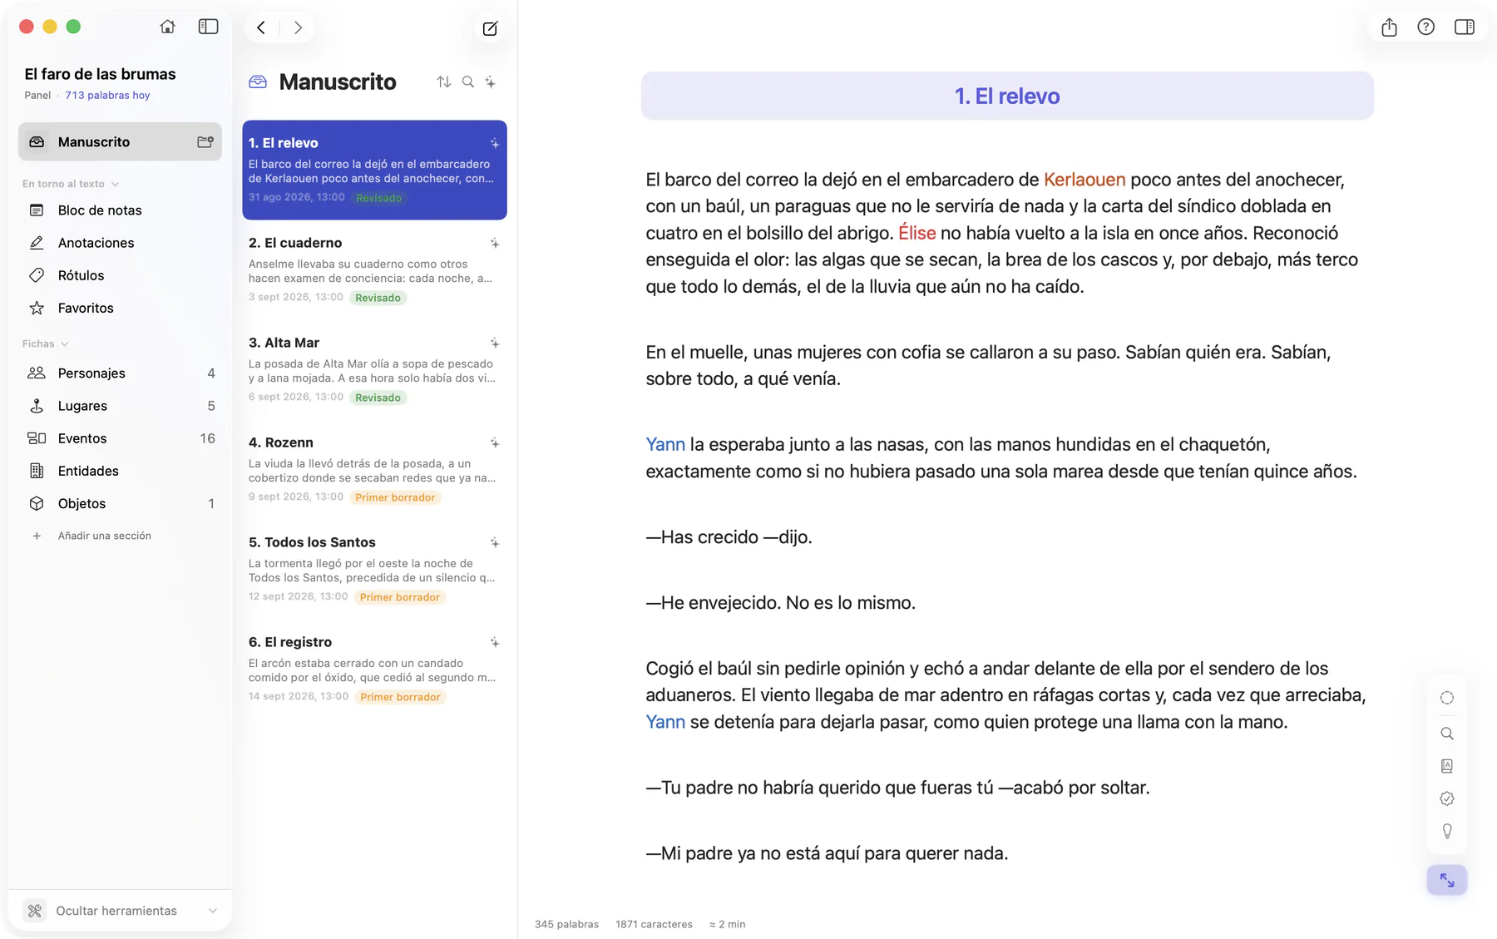Click the circle focus icon in editor tools
1497x939 pixels.
point(1447,698)
